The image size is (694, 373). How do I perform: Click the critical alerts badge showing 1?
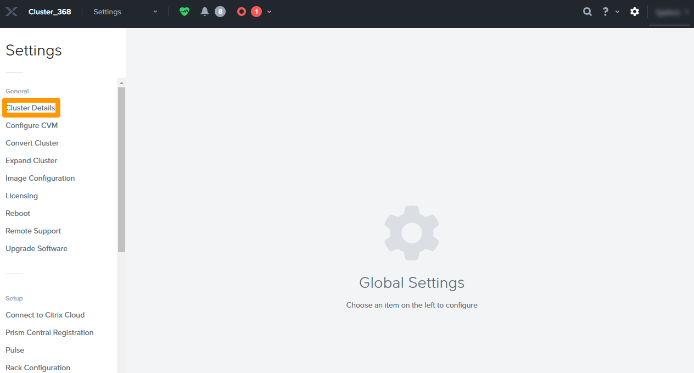tap(256, 11)
